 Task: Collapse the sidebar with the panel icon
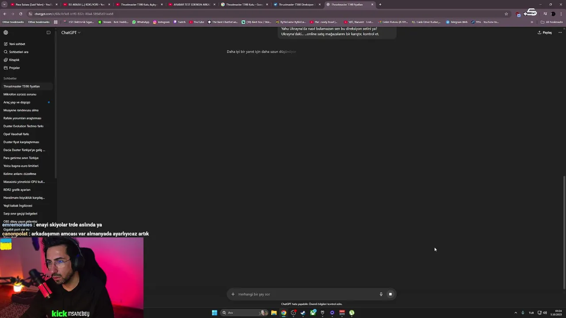point(48,32)
